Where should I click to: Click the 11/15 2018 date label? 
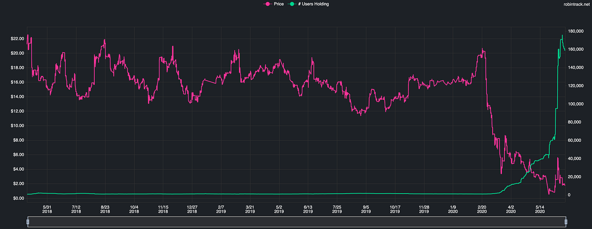[x=163, y=209]
